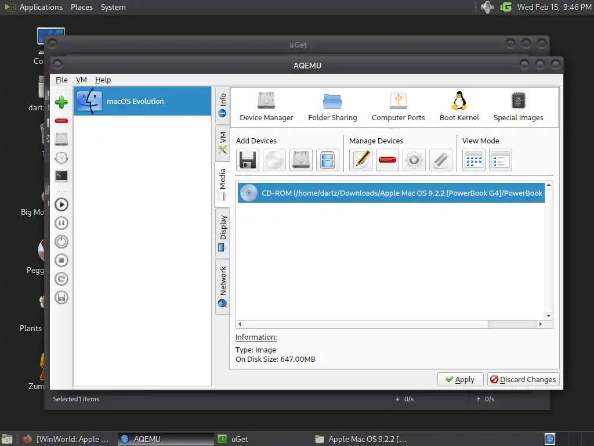Start the VM with play button
The width and height of the screenshot is (594, 446).
(x=61, y=204)
